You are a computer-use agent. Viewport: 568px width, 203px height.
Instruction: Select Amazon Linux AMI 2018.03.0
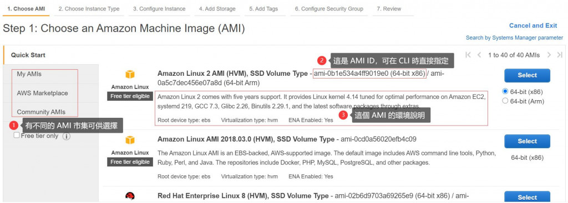click(x=527, y=141)
